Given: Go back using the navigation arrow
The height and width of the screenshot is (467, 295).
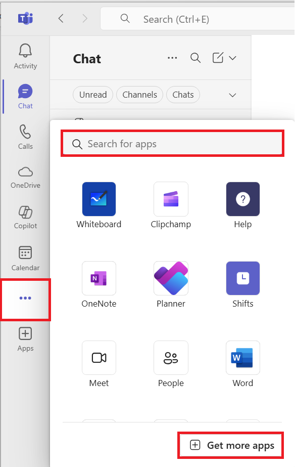Looking at the screenshot, I should click(61, 19).
